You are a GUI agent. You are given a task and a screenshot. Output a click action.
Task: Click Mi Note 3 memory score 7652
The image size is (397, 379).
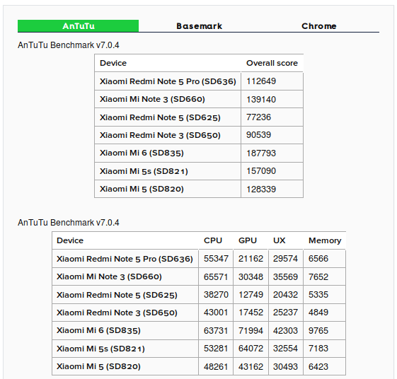pyautogui.click(x=318, y=276)
